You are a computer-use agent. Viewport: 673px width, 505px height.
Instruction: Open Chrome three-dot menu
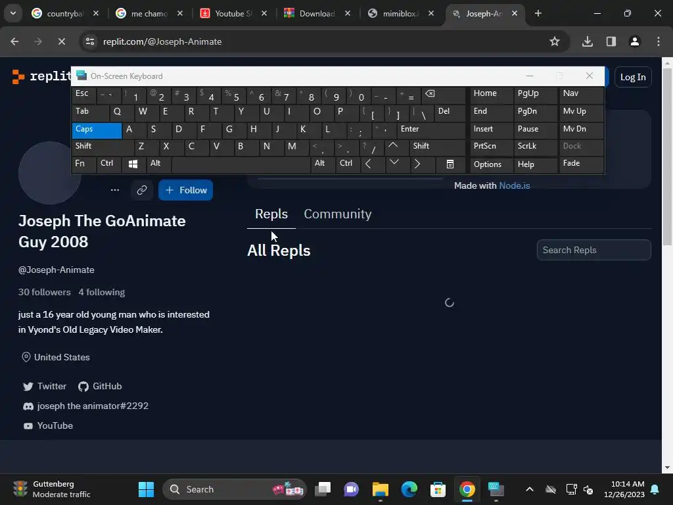659,41
